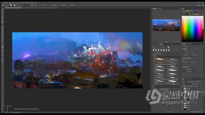Collapse the Quick Actions section
This screenshot has height=115, width=205.
[183, 67]
